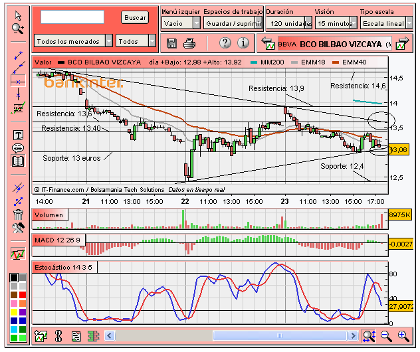Viewport: 420px width, 352px height.
Task: Open the Guardar / suprimir workspace dropdown
Action: 233,23
